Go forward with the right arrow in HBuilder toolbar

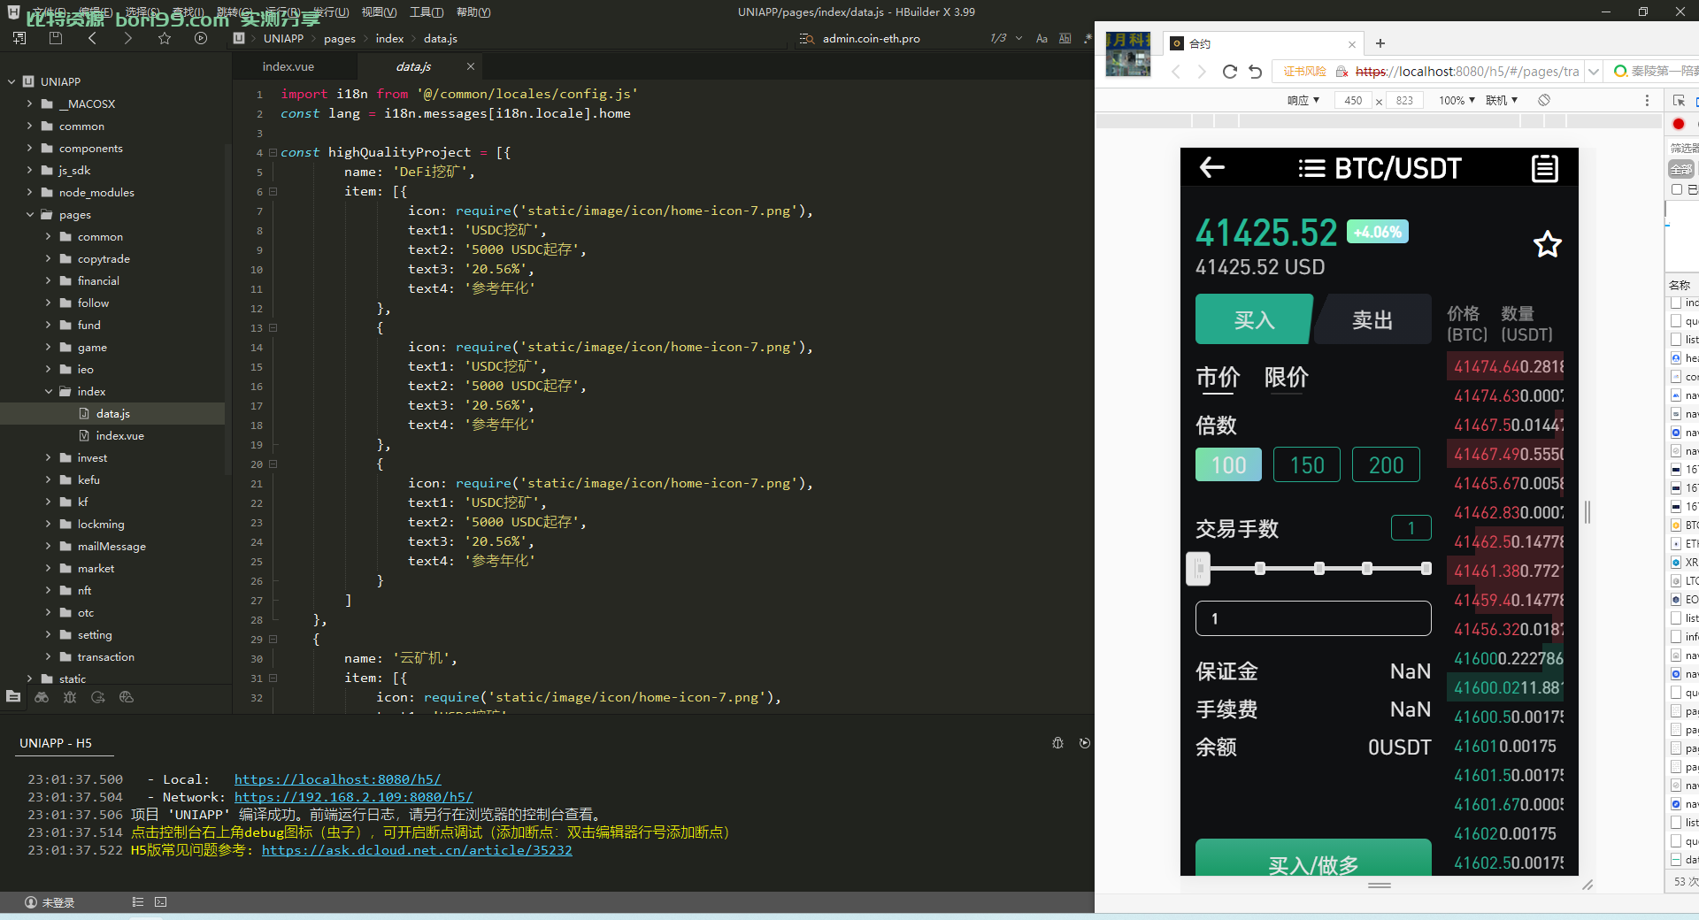(x=128, y=38)
